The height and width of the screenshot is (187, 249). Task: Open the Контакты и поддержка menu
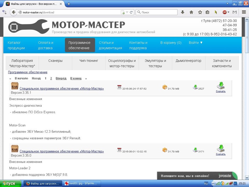point(138,45)
